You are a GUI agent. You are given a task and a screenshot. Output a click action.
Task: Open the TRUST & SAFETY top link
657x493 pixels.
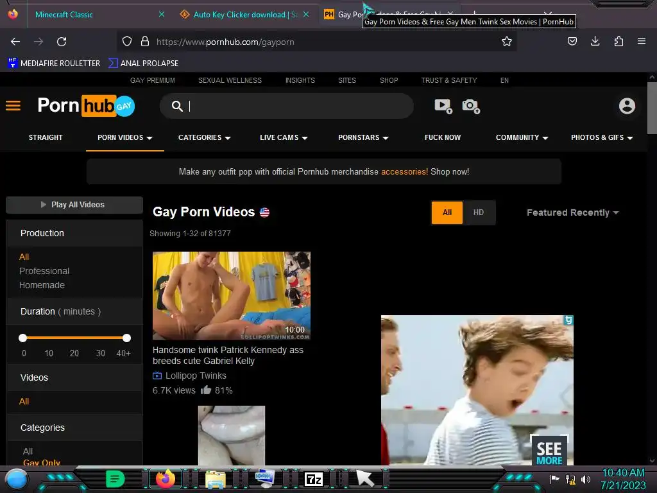(449, 80)
